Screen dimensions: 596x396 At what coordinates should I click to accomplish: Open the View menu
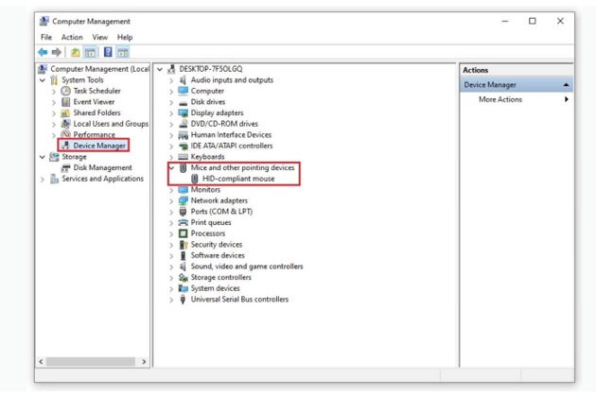(x=98, y=37)
